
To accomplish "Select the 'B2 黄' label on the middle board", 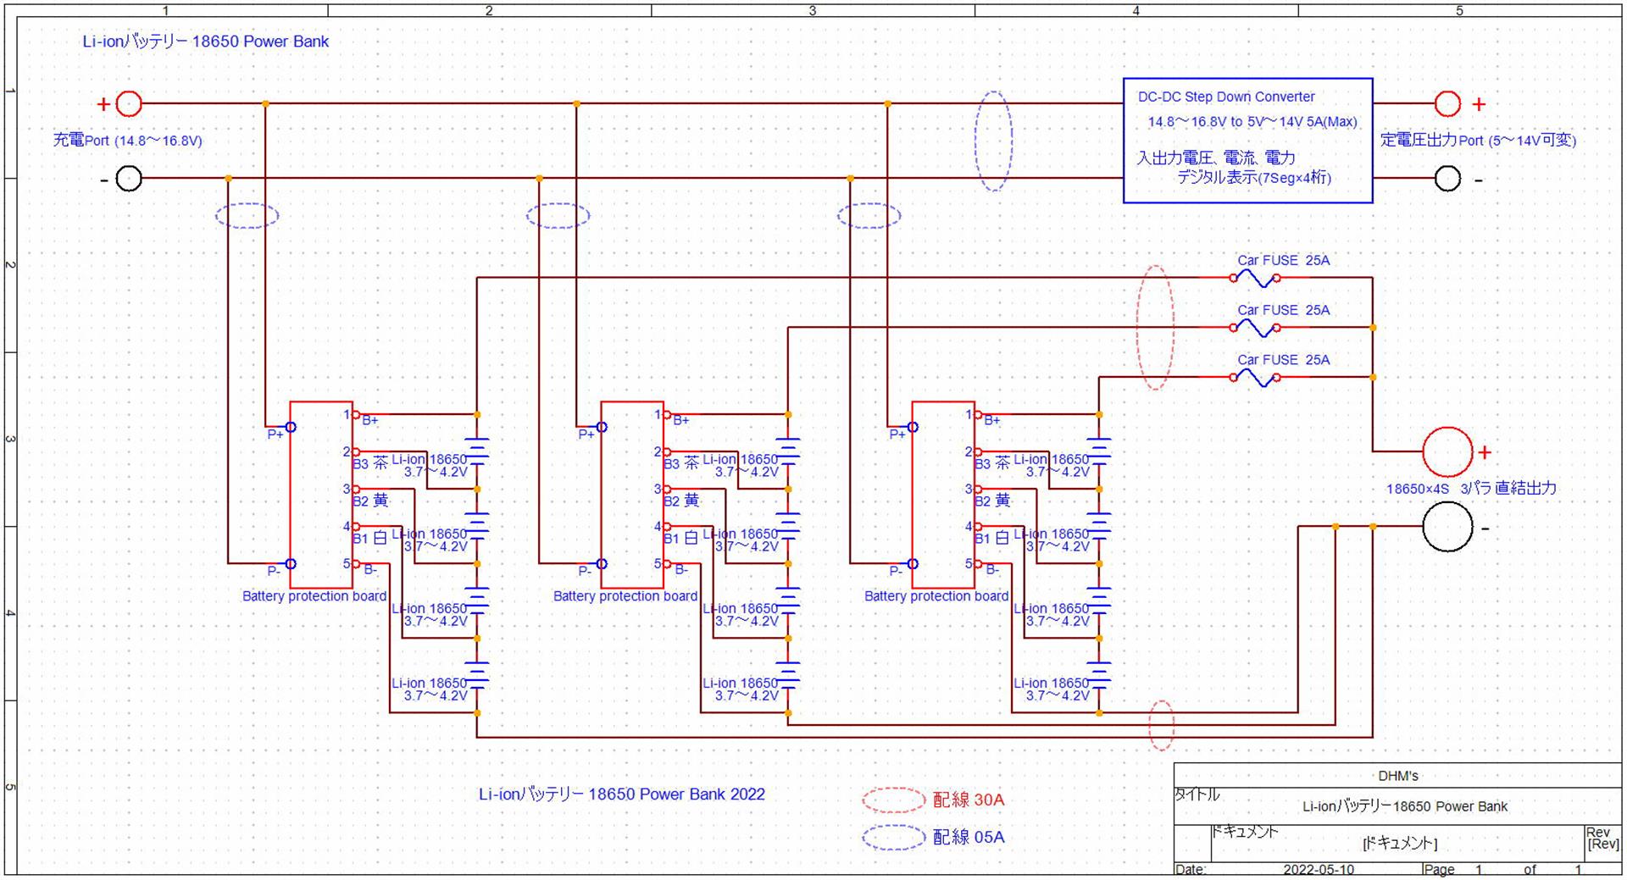I will 681,501.
